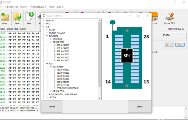Viewport: 188px width, 120px height.
Task: Click the Repair SRS icon
Action: click(169, 16)
